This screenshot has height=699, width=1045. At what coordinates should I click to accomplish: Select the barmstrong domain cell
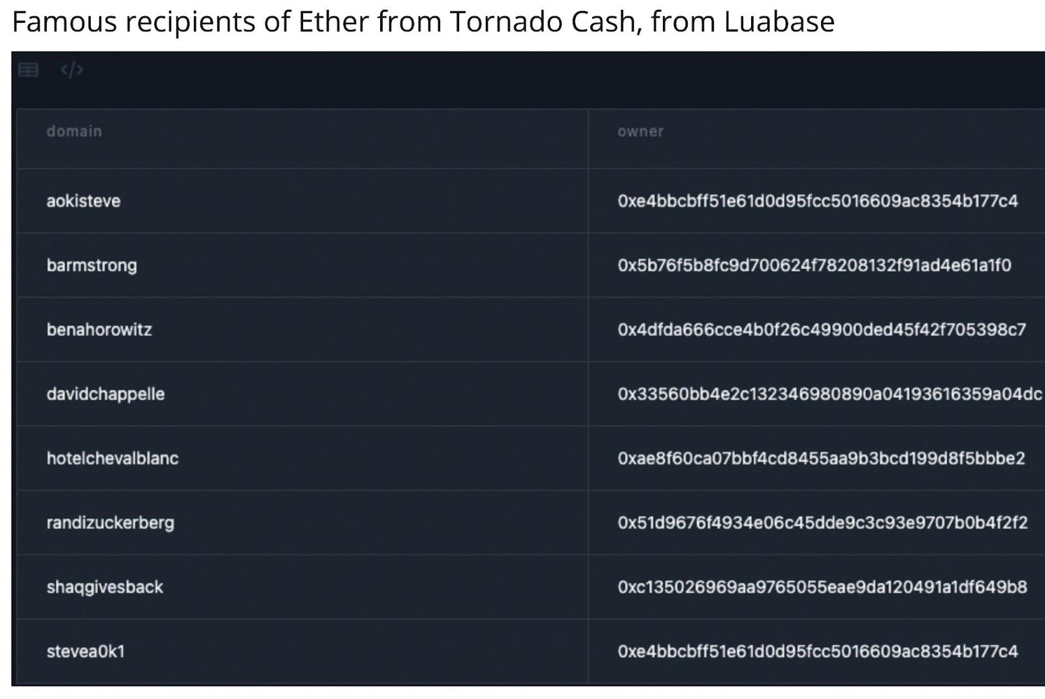(91, 265)
